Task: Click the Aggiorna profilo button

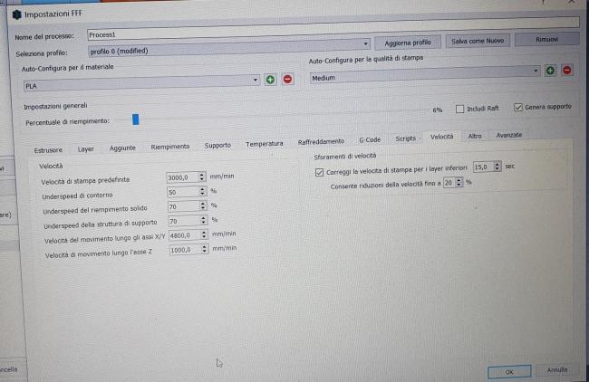Action: (407, 43)
